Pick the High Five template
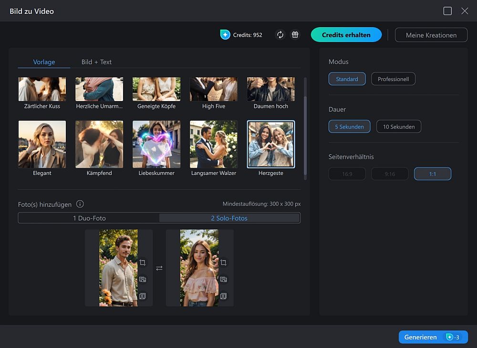The height and width of the screenshot is (348, 477). pos(214,93)
